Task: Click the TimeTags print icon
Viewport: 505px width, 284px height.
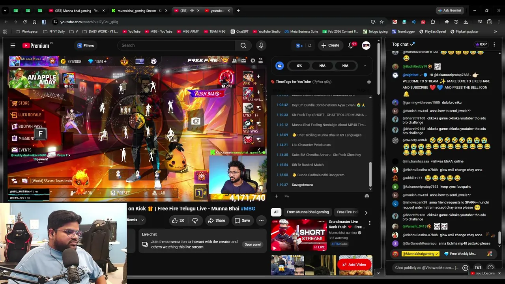Action: coord(367,196)
